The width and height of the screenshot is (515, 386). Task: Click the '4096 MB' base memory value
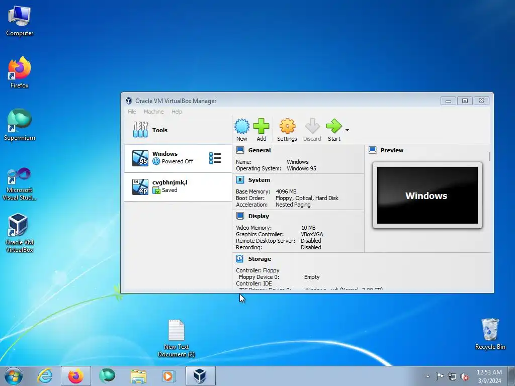286,191
